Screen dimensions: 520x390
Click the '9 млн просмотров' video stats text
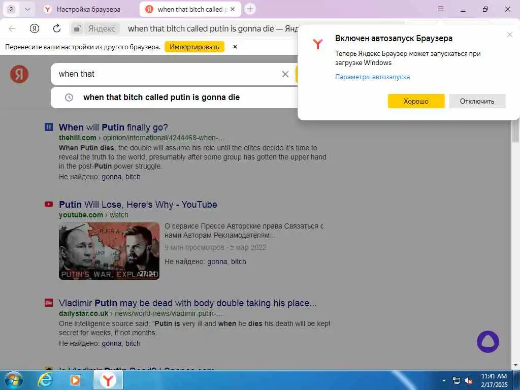(x=215, y=247)
